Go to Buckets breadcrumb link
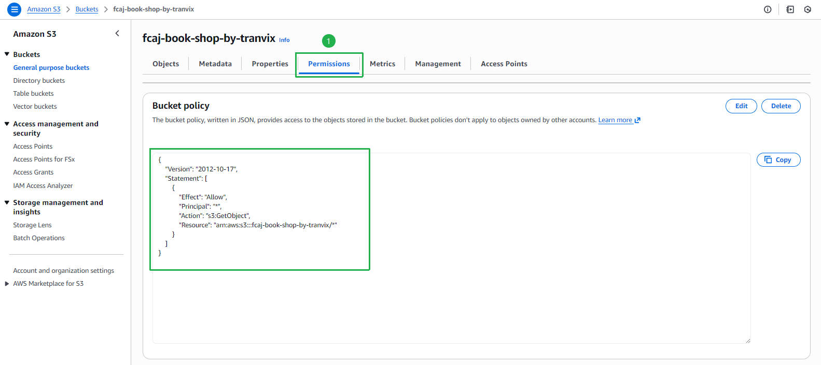 (87, 9)
